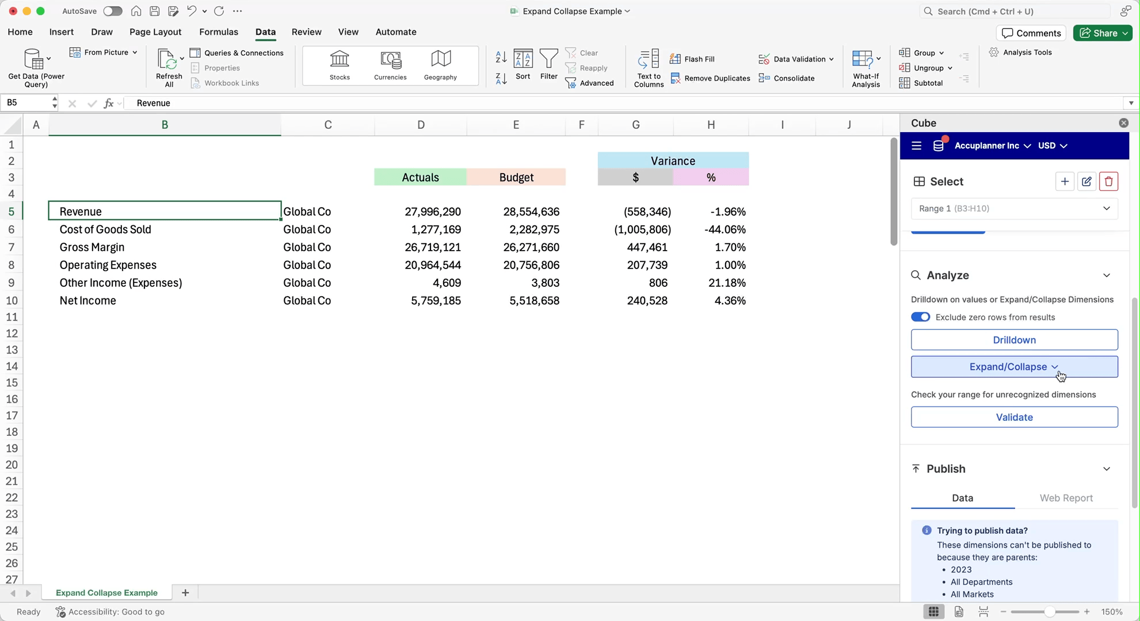Toggle the AutoSave switch
1140x621 pixels.
coord(113,11)
